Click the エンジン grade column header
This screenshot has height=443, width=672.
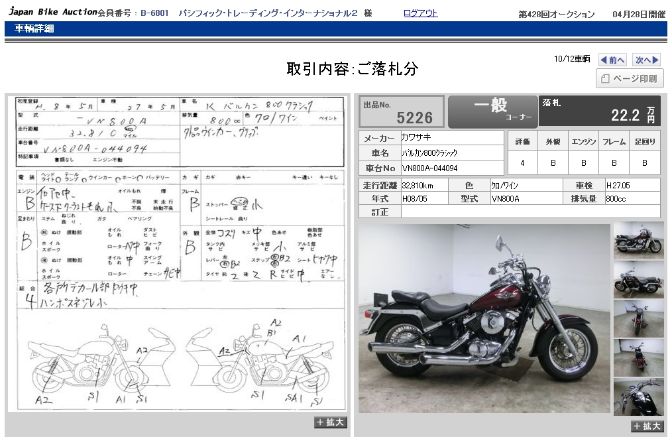click(583, 141)
